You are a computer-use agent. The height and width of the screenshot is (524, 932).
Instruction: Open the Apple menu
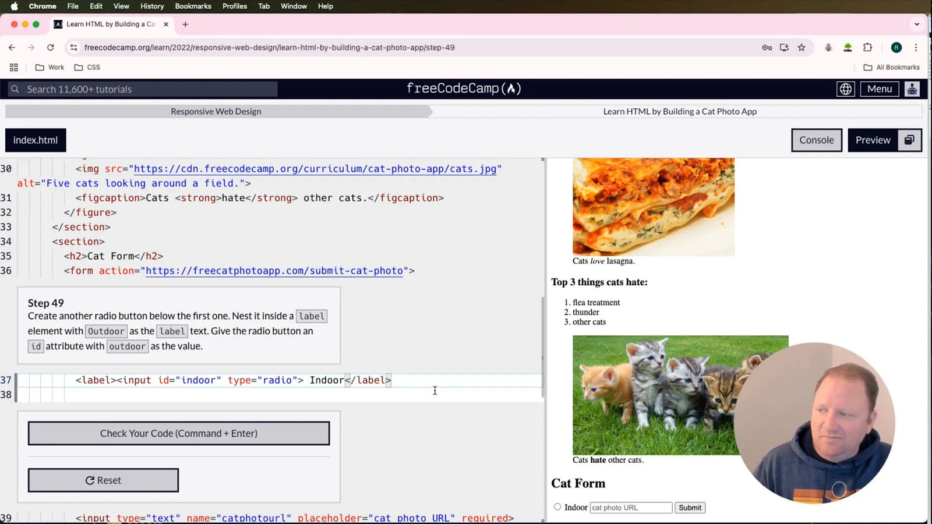(14, 6)
